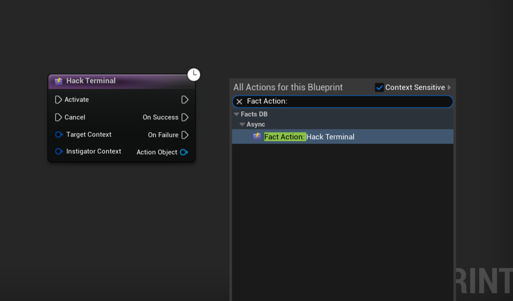Collapse the Facts DB category
The height and width of the screenshot is (301, 513).
(x=236, y=114)
